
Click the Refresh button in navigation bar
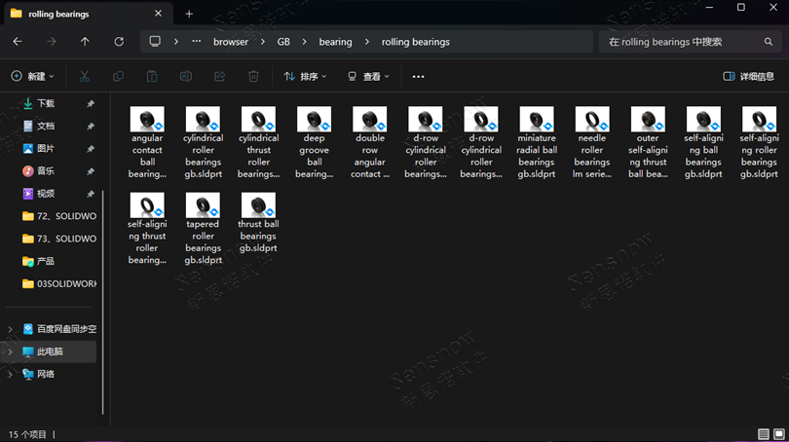pos(119,42)
